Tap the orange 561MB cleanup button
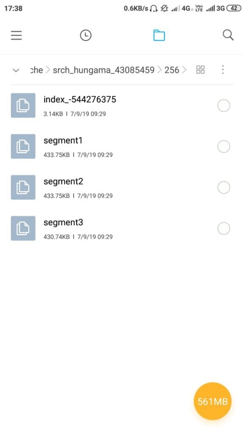This screenshot has width=245, height=437. (x=213, y=401)
